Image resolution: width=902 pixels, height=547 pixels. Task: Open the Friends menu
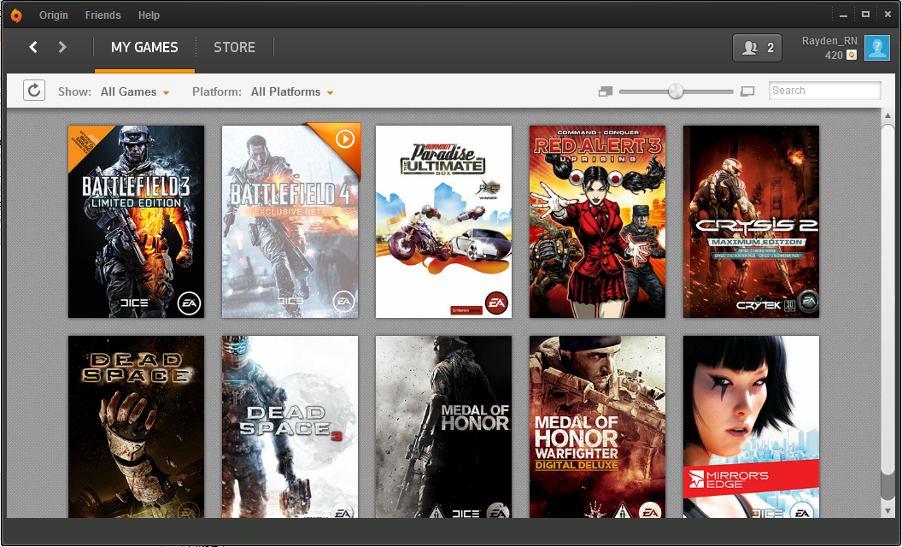[x=103, y=15]
